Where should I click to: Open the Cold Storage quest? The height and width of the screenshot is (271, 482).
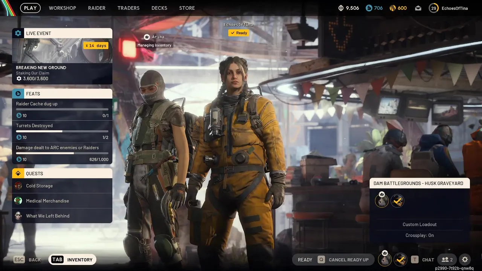coord(62,186)
